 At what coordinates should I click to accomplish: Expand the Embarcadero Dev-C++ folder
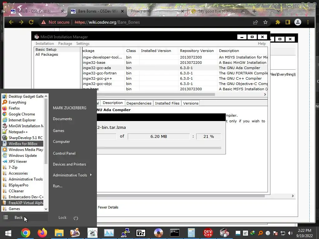click(x=22, y=197)
